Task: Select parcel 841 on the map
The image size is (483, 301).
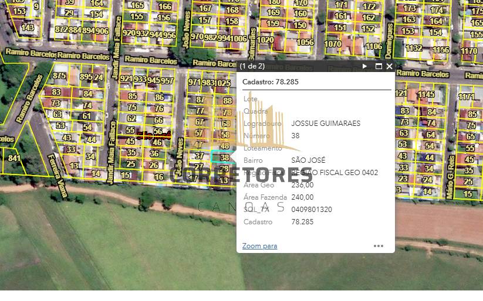Action: (14, 158)
